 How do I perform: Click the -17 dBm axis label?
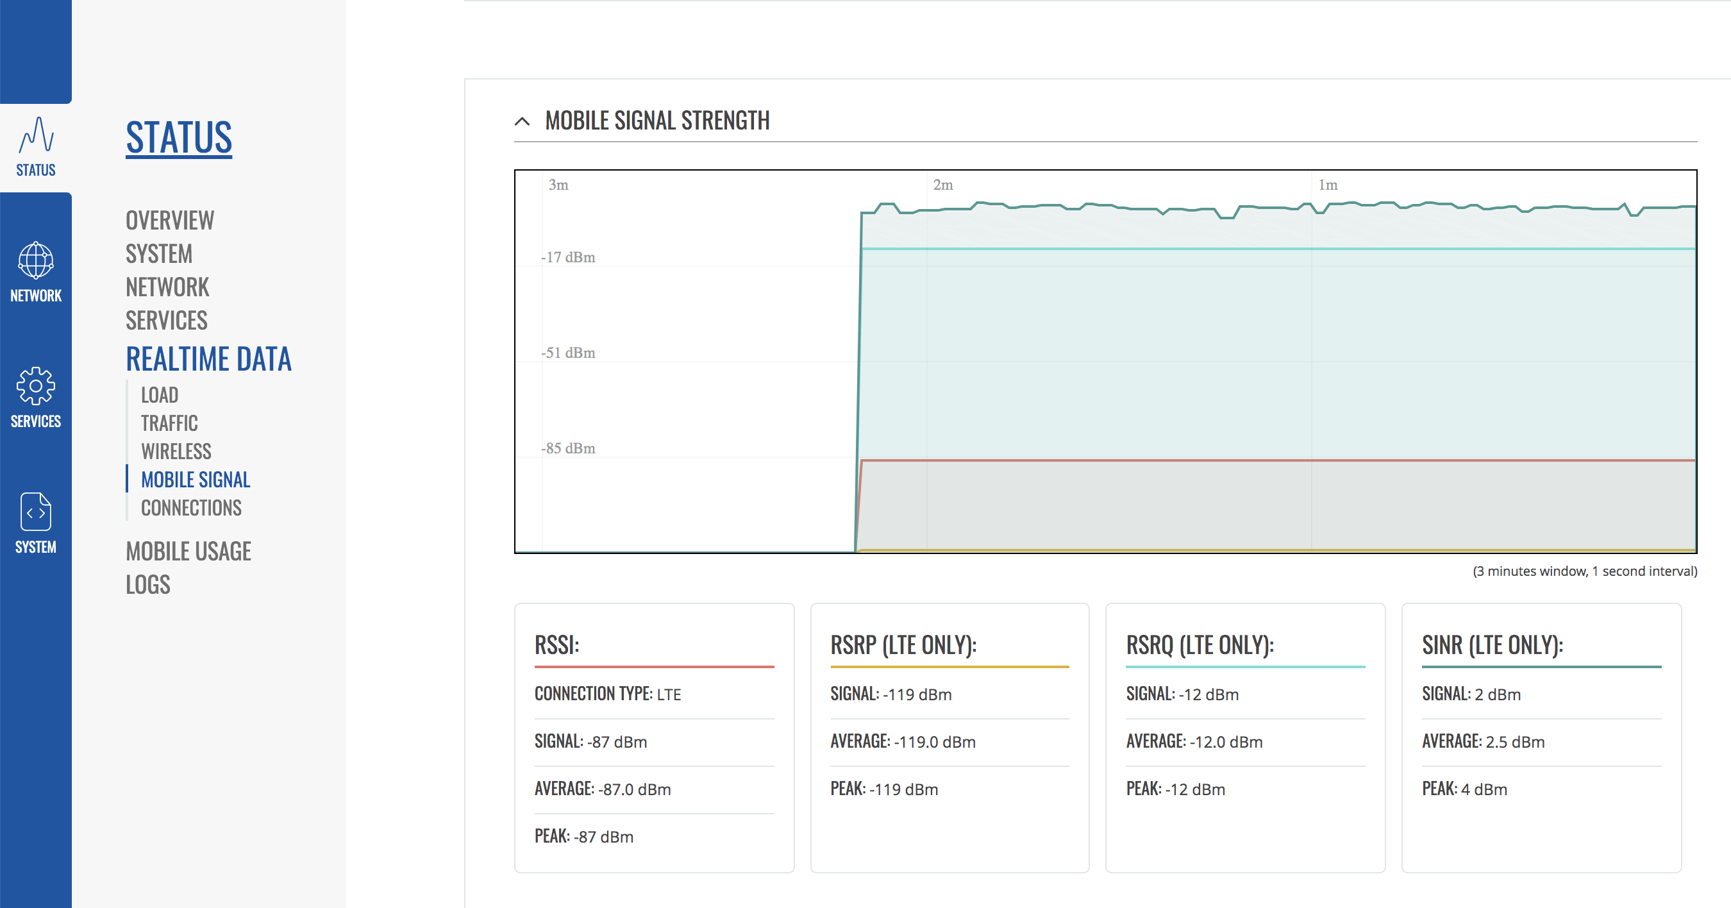coord(569,257)
